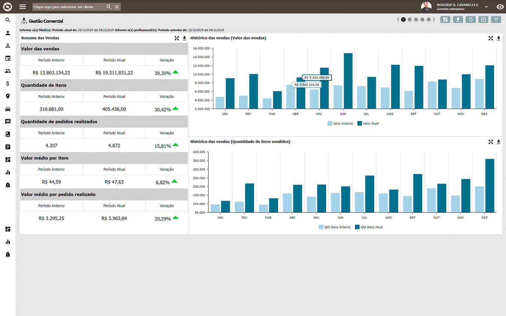Open the map location pin icon
Screen dimensions: 506x316
(x=8, y=96)
